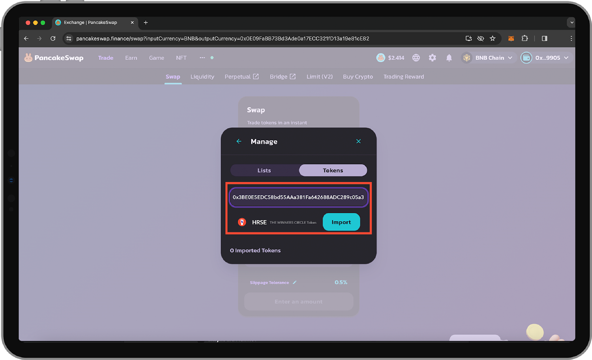The height and width of the screenshot is (360, 592).
Task: Click the eye-slash tracking icon in address bar
Action: point(481,39)
